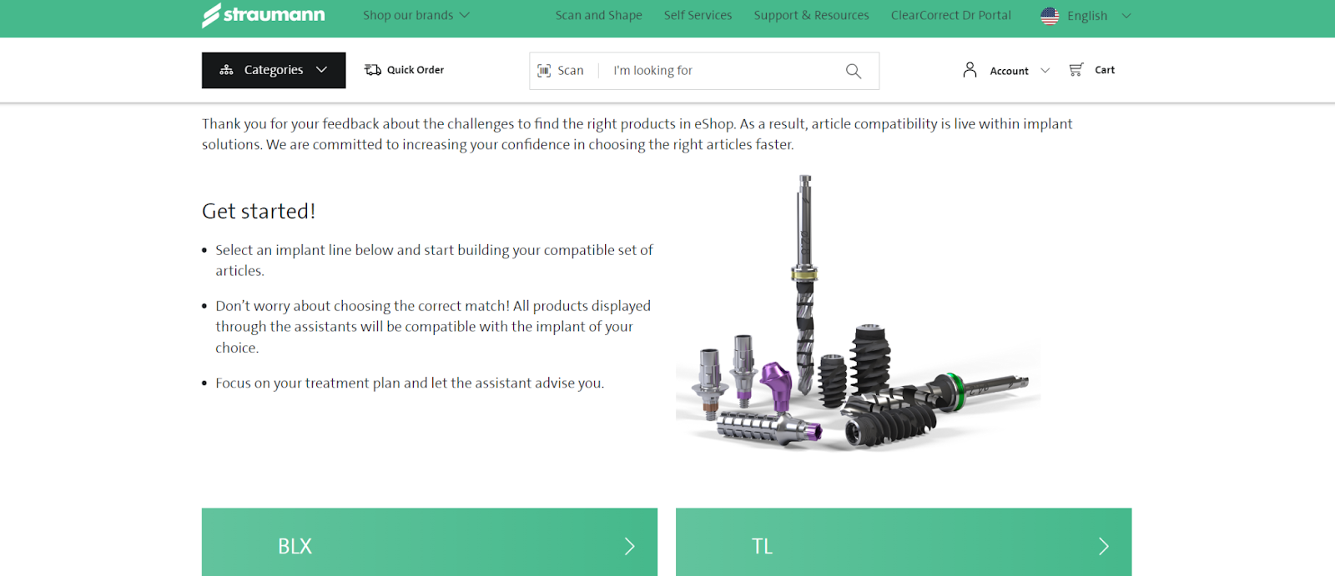
Task: Open the shopping Cart icon
Action: coord(1076,70)
